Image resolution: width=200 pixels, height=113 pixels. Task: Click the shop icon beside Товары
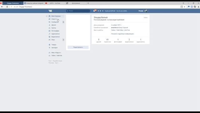click(x=49, y=45)
